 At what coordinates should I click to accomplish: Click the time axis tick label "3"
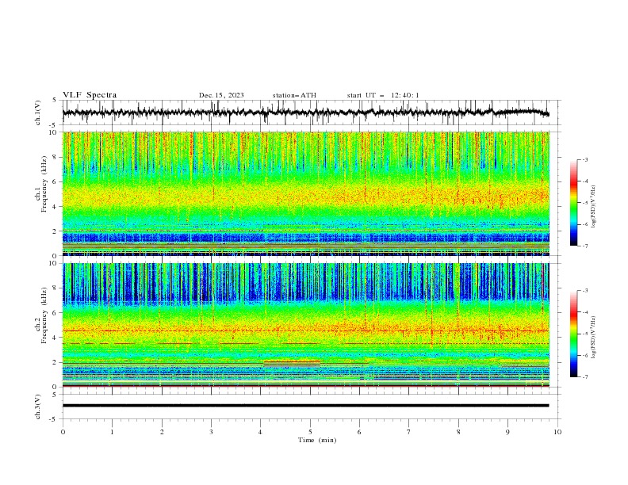[x=211, y=432]
